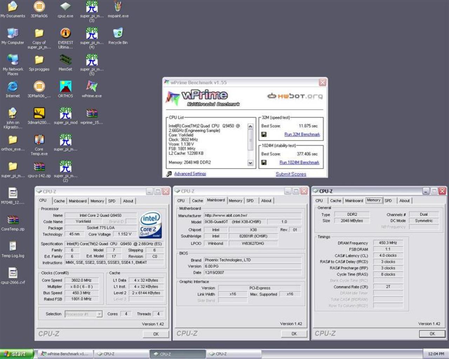This screenshot has width=449, height=359.
Task: Open SPD tab in CPU-Z processor window
Action: point(112,201)
